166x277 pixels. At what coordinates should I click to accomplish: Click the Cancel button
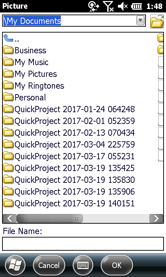(49, 265)
